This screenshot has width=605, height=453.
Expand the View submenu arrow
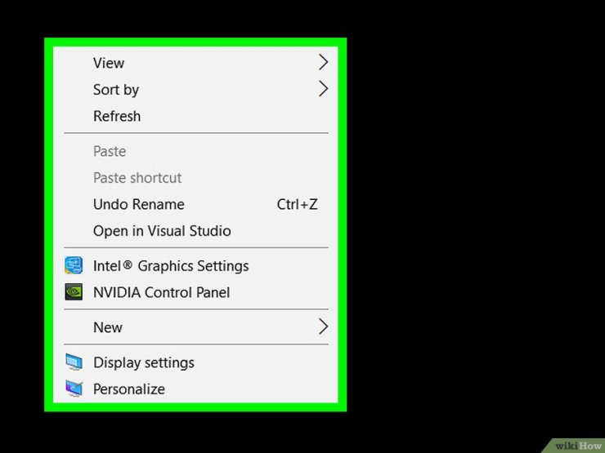pos(323,62)
